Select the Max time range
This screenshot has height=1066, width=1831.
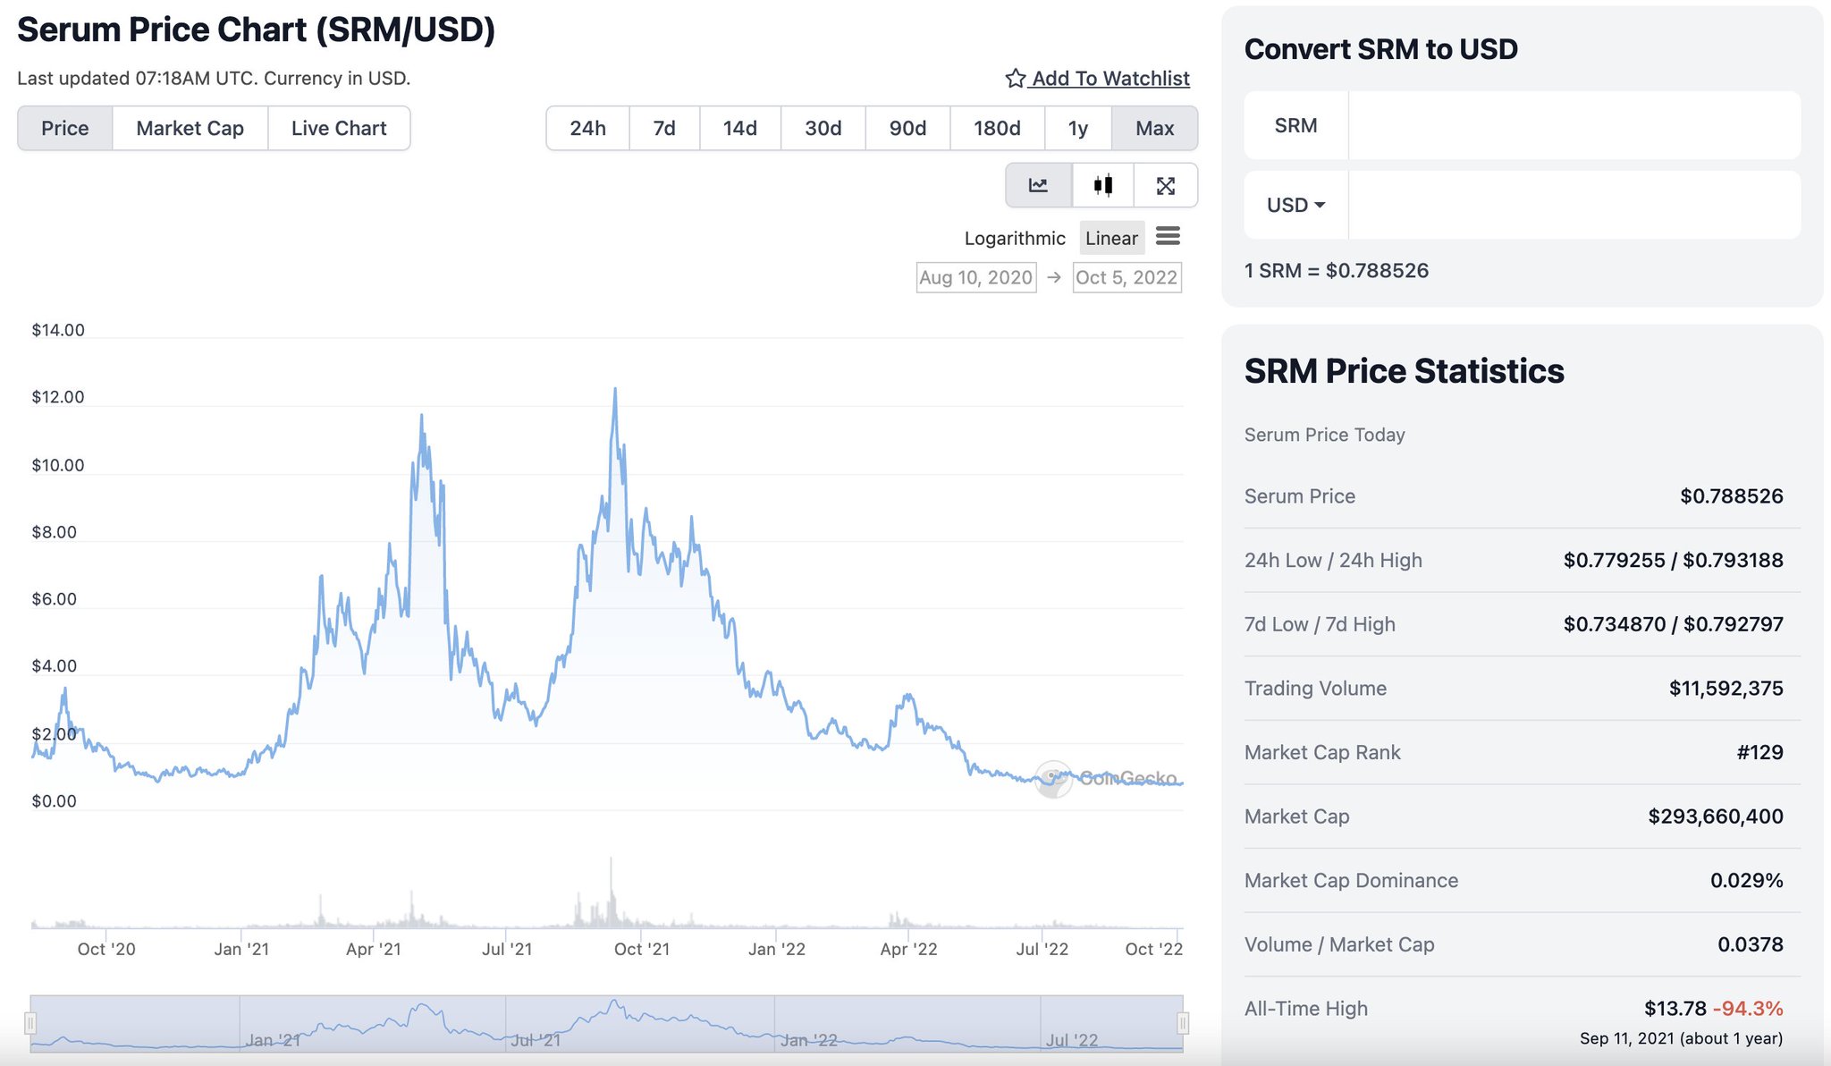pyautogui.click(x=1155, y=128)
